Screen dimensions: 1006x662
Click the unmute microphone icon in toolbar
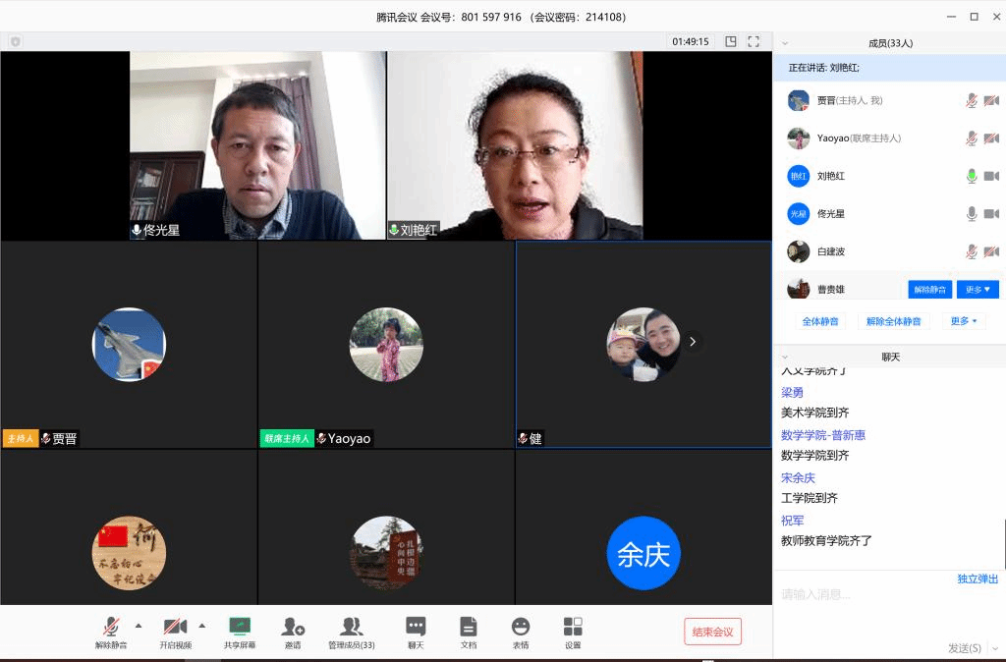click(111, 626)
